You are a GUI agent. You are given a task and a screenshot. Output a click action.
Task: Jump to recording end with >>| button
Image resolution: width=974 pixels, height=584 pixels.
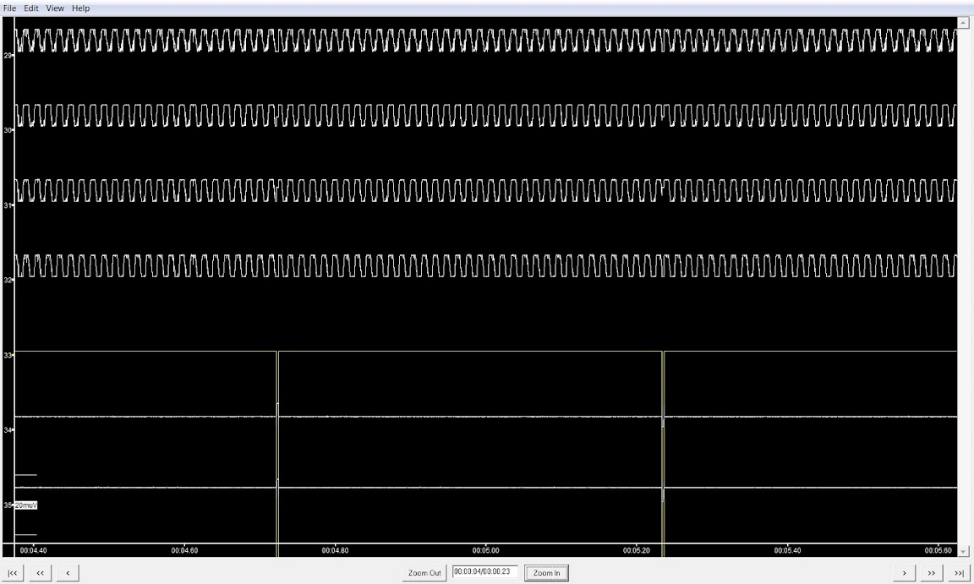[x=959, y=573]
